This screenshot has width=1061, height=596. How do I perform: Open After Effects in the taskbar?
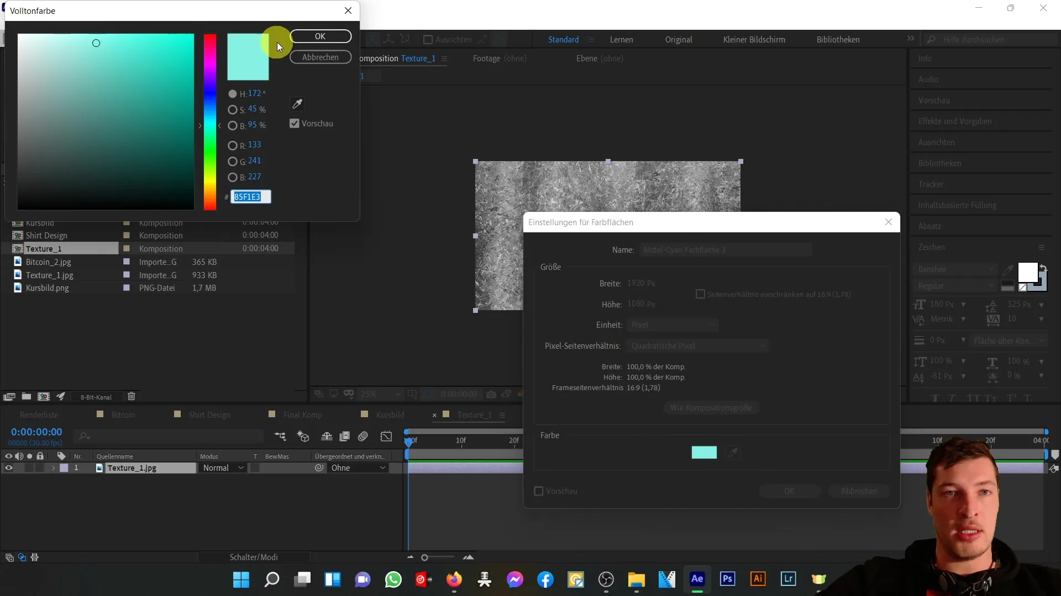(x=697, y=579)
